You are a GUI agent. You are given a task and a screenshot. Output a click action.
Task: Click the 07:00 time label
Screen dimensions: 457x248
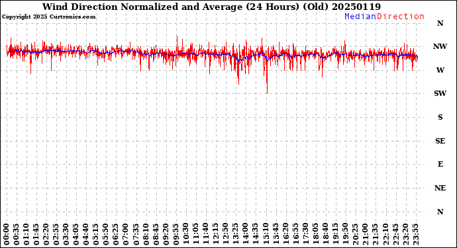[x=127, y=234]
